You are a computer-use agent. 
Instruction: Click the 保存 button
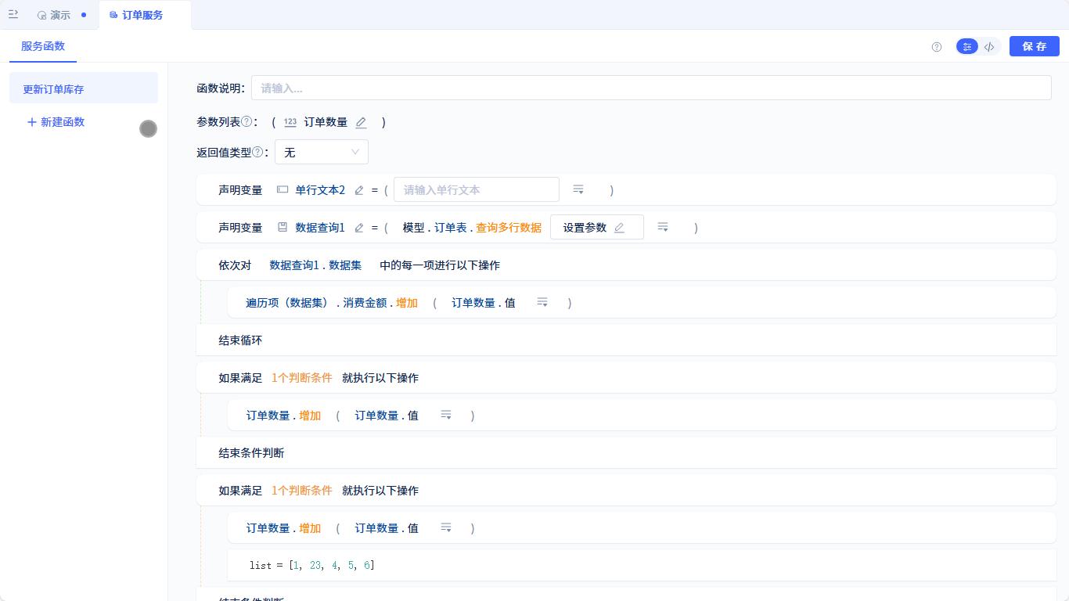pyautogui.click(x=1034, y=46)
